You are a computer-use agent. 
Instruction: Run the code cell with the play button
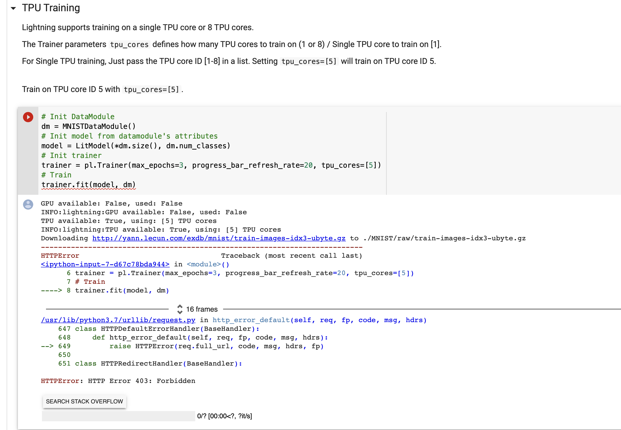pos(28,117)
